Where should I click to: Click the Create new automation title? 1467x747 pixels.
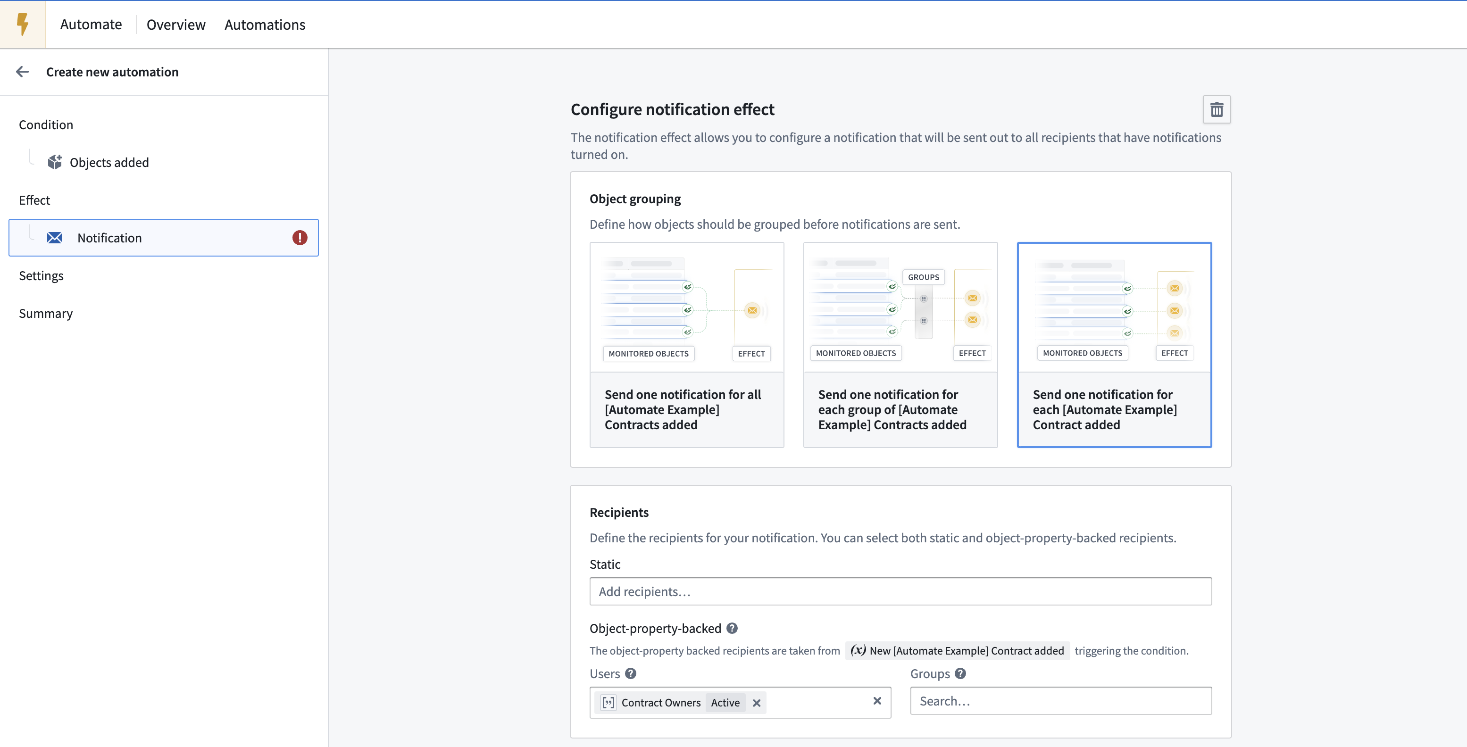[112, 72]
